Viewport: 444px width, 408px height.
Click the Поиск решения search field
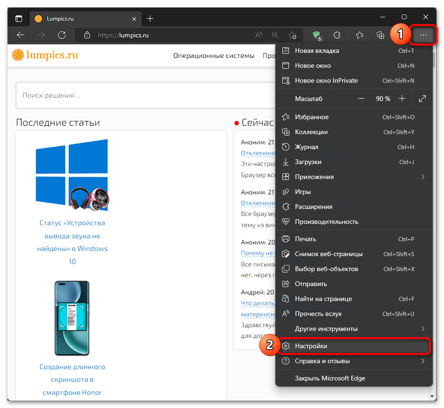(x=146, y=95)
